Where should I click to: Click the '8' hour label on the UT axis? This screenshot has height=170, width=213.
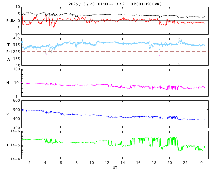point(76,163)
